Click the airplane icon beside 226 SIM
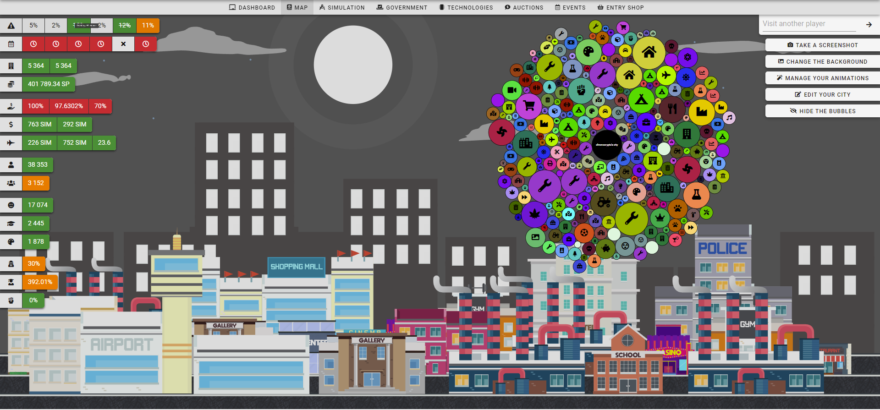This screenshot has width=880, height=410. point(11,143)
